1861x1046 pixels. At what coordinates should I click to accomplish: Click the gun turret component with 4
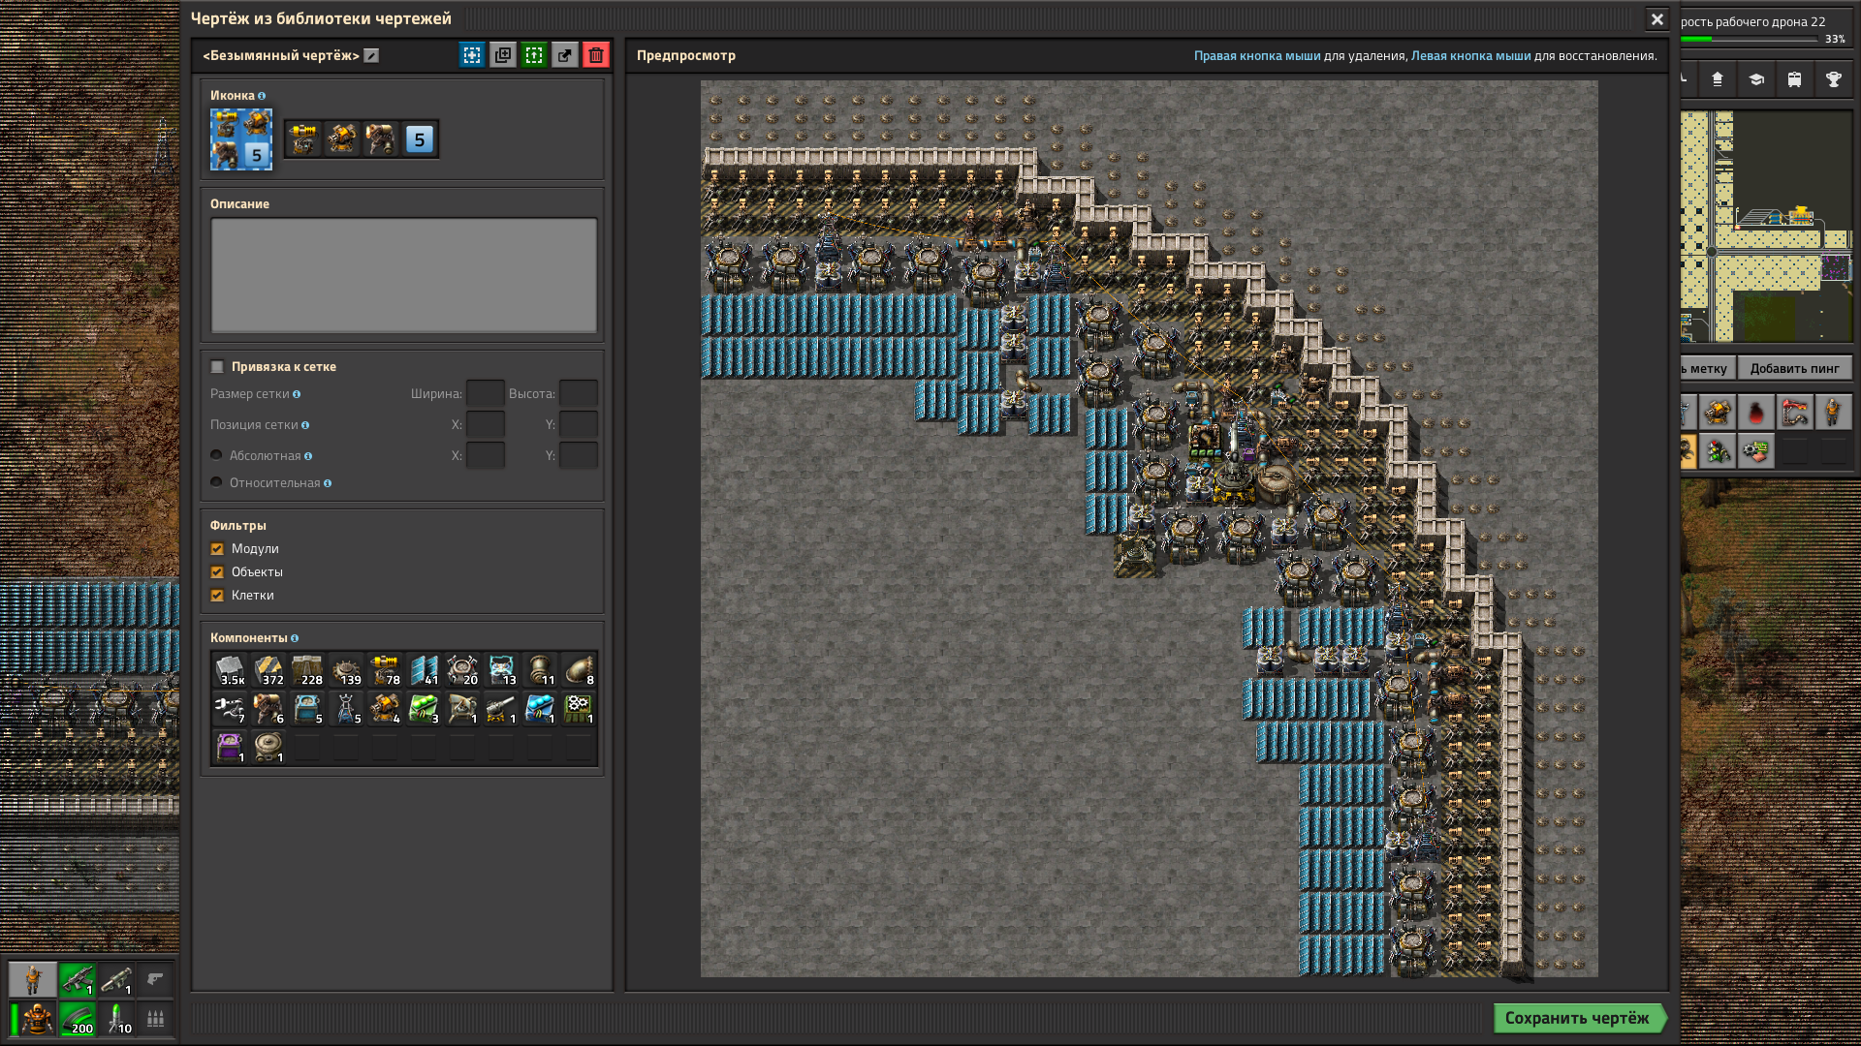pos(385,709)
